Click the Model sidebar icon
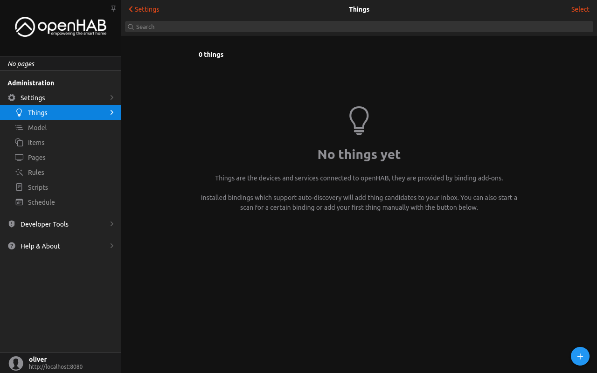597x373 pixels. click(19, 127)
